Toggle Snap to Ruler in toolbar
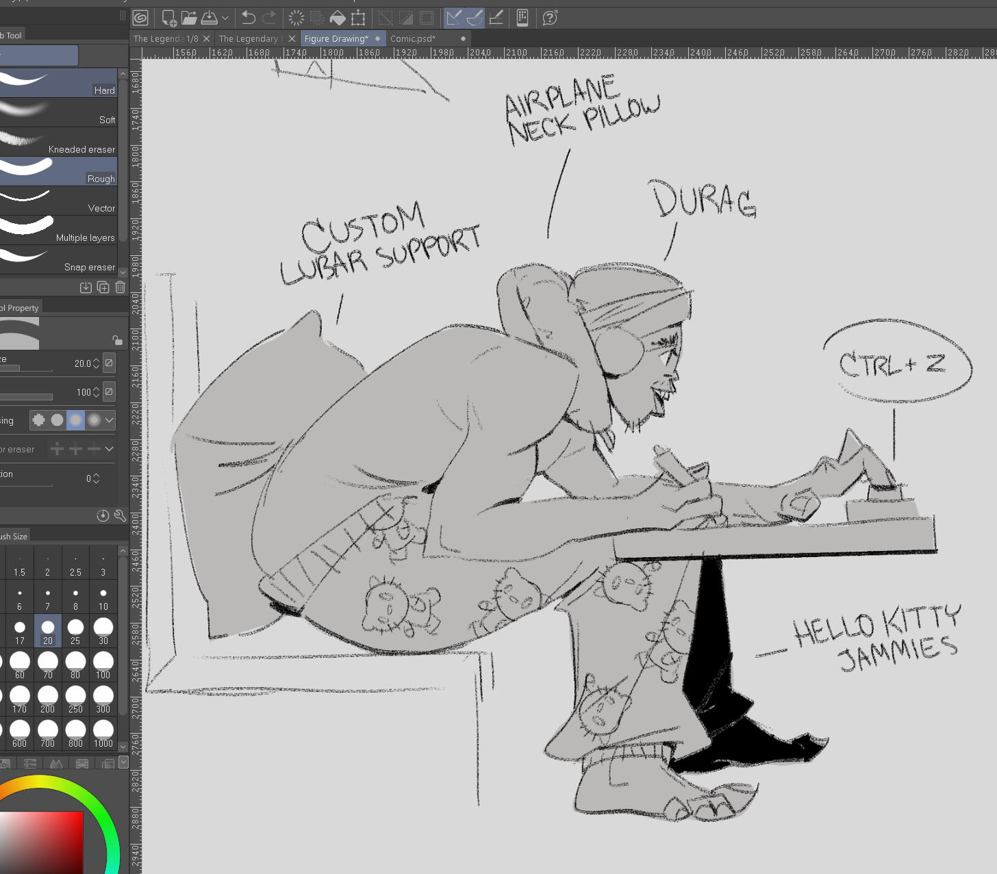997x874 pixels. click(453, 18)
